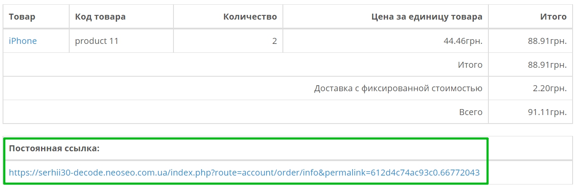Screen dimensions: 579x196
Task: Click Доставка с фиксированной стоимостью label
Action: 398,89
